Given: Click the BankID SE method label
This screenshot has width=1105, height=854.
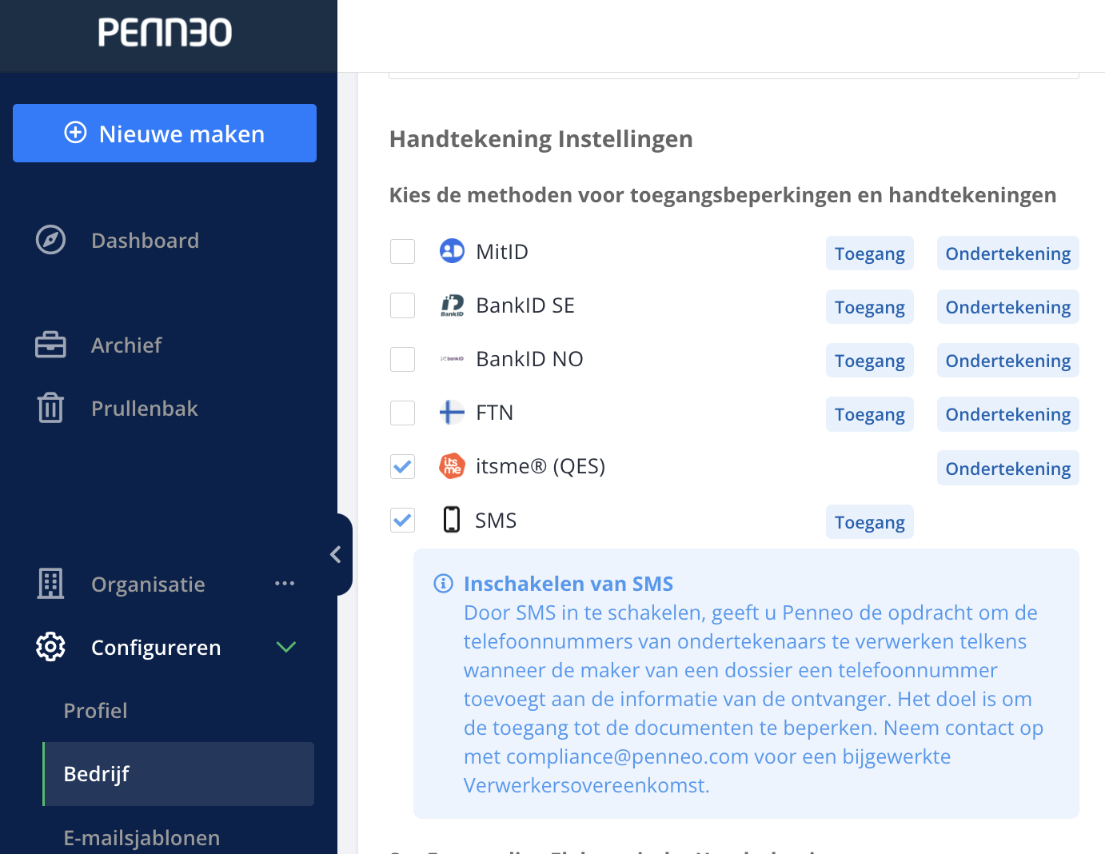Looking at the screenshot, I should click(x=525, y=305).
